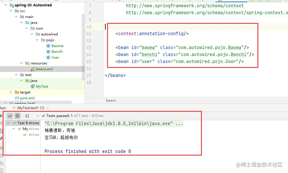Select the Baoma class in project tree

pos(57,46)
